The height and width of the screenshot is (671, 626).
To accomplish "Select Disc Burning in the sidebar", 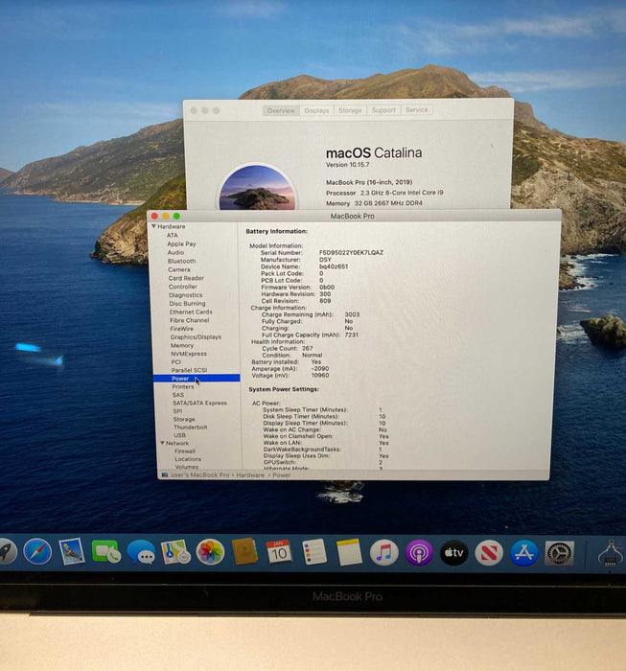I will coord(187,304).
